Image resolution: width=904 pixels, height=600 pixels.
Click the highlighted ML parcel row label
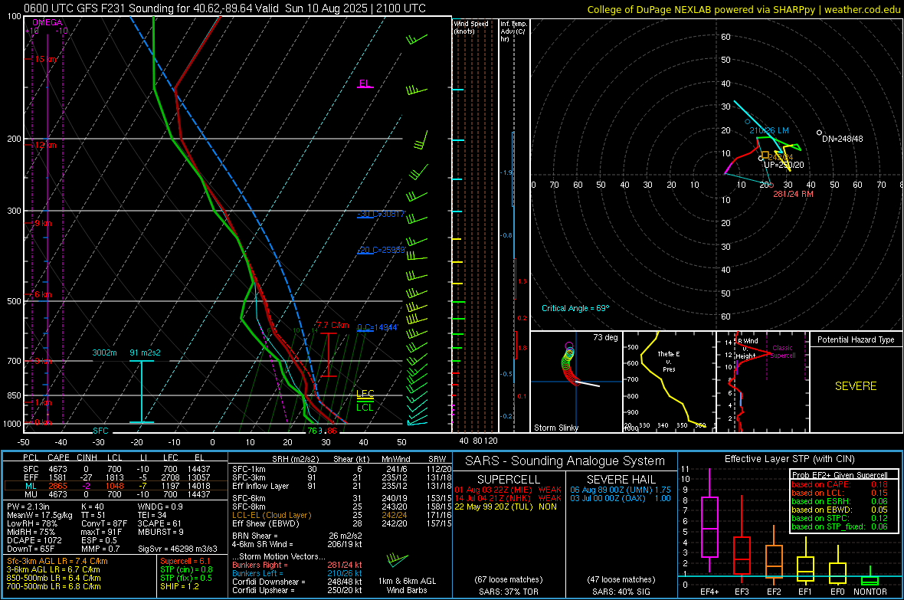[31, 487]
